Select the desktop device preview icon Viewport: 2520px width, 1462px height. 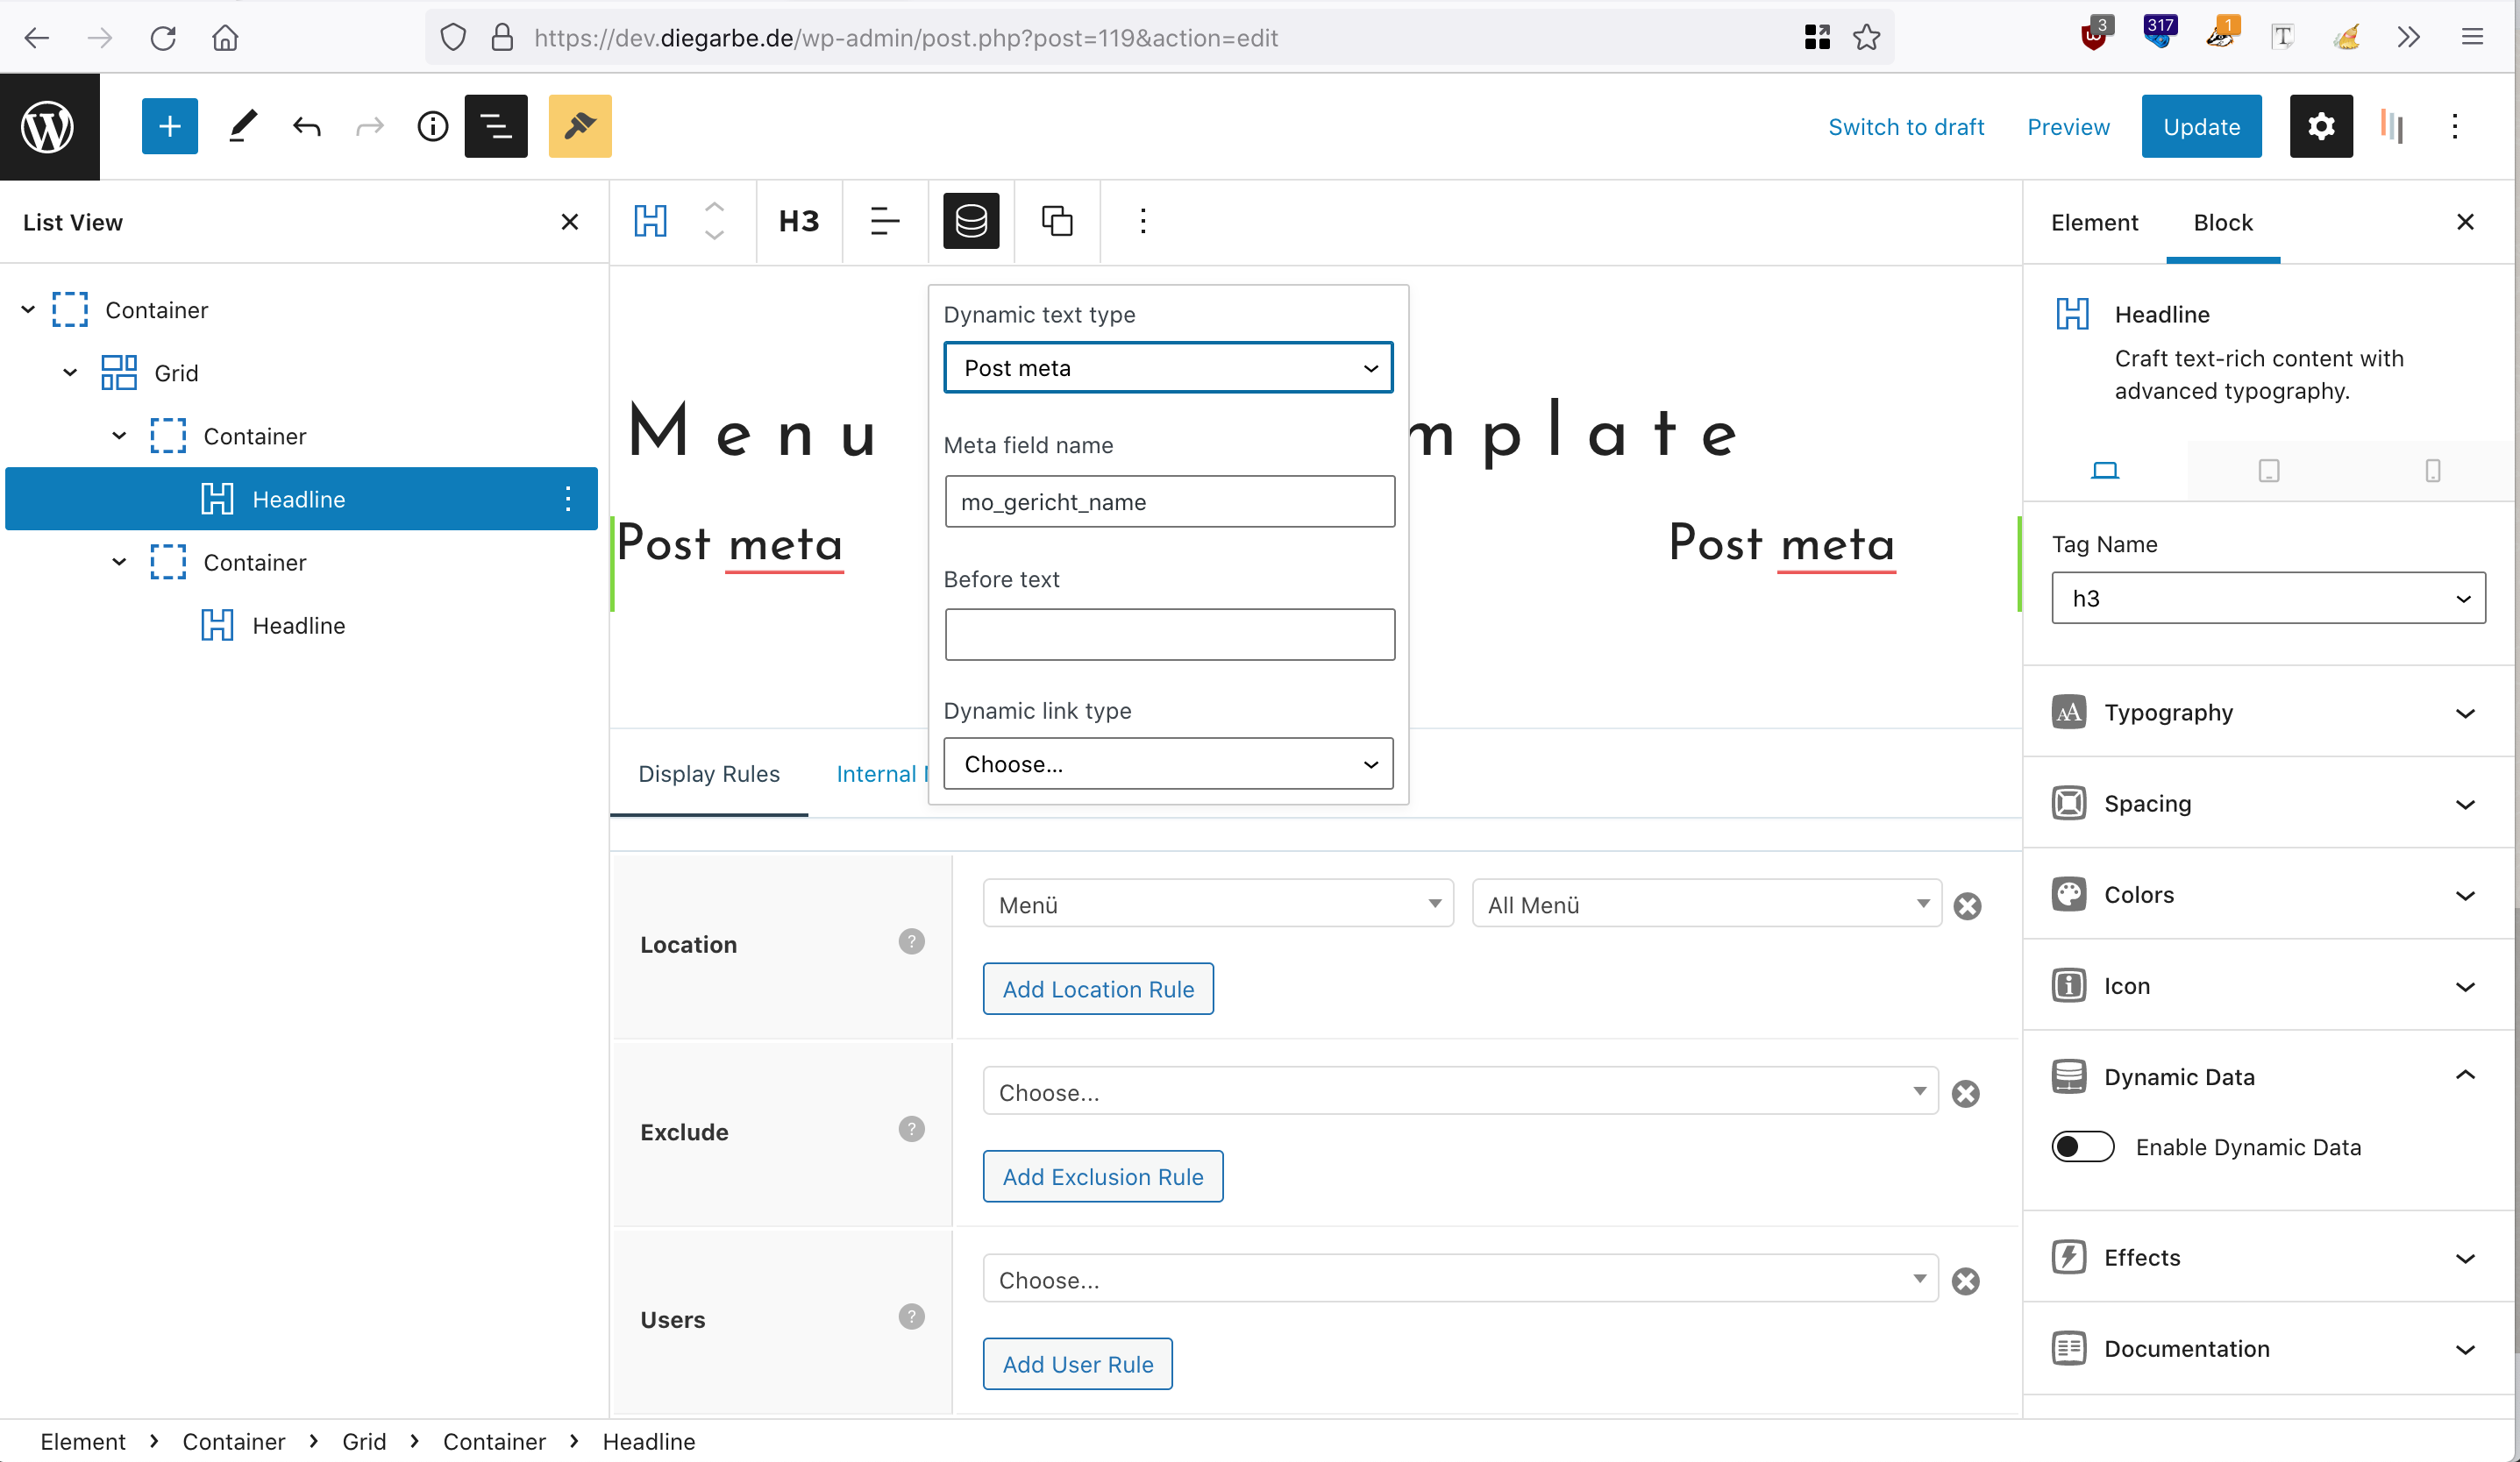tap(2105, 470)
